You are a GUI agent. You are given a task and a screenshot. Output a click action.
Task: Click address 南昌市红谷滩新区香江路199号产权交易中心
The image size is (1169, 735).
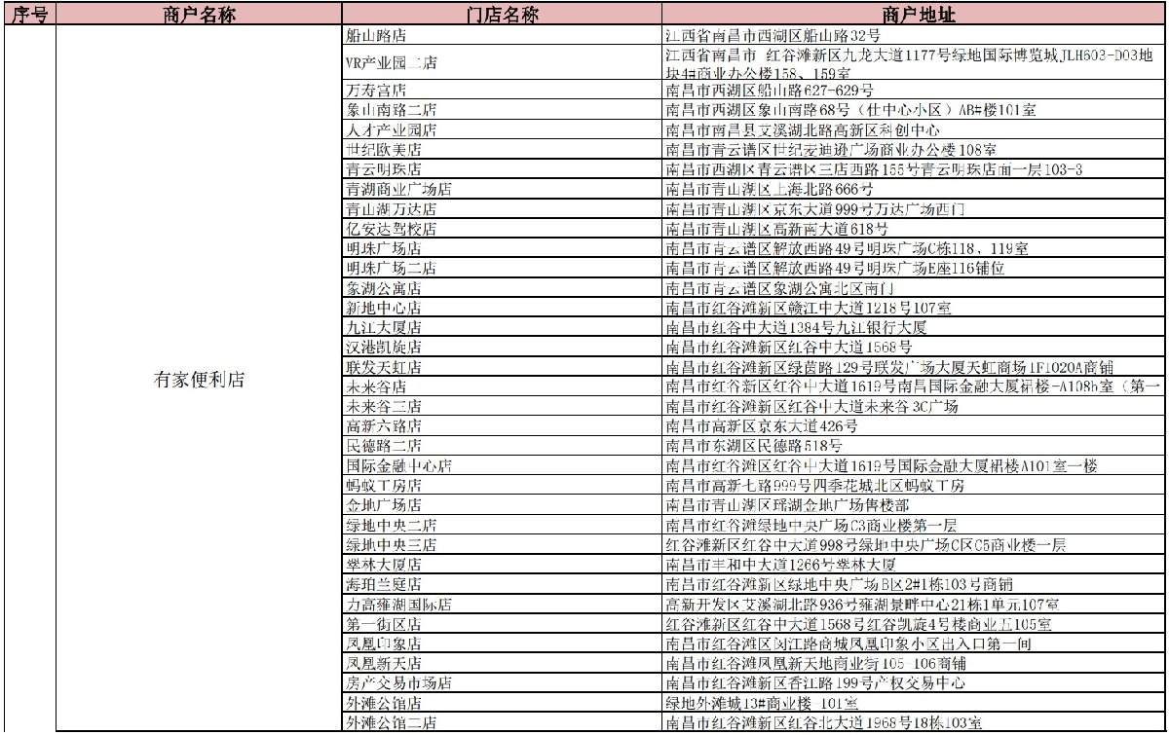(815, 682)
